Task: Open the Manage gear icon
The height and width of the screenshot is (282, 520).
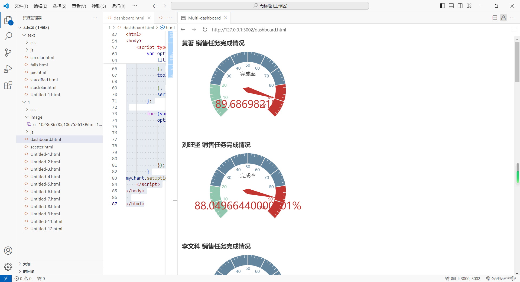Action: coord(8,267)
